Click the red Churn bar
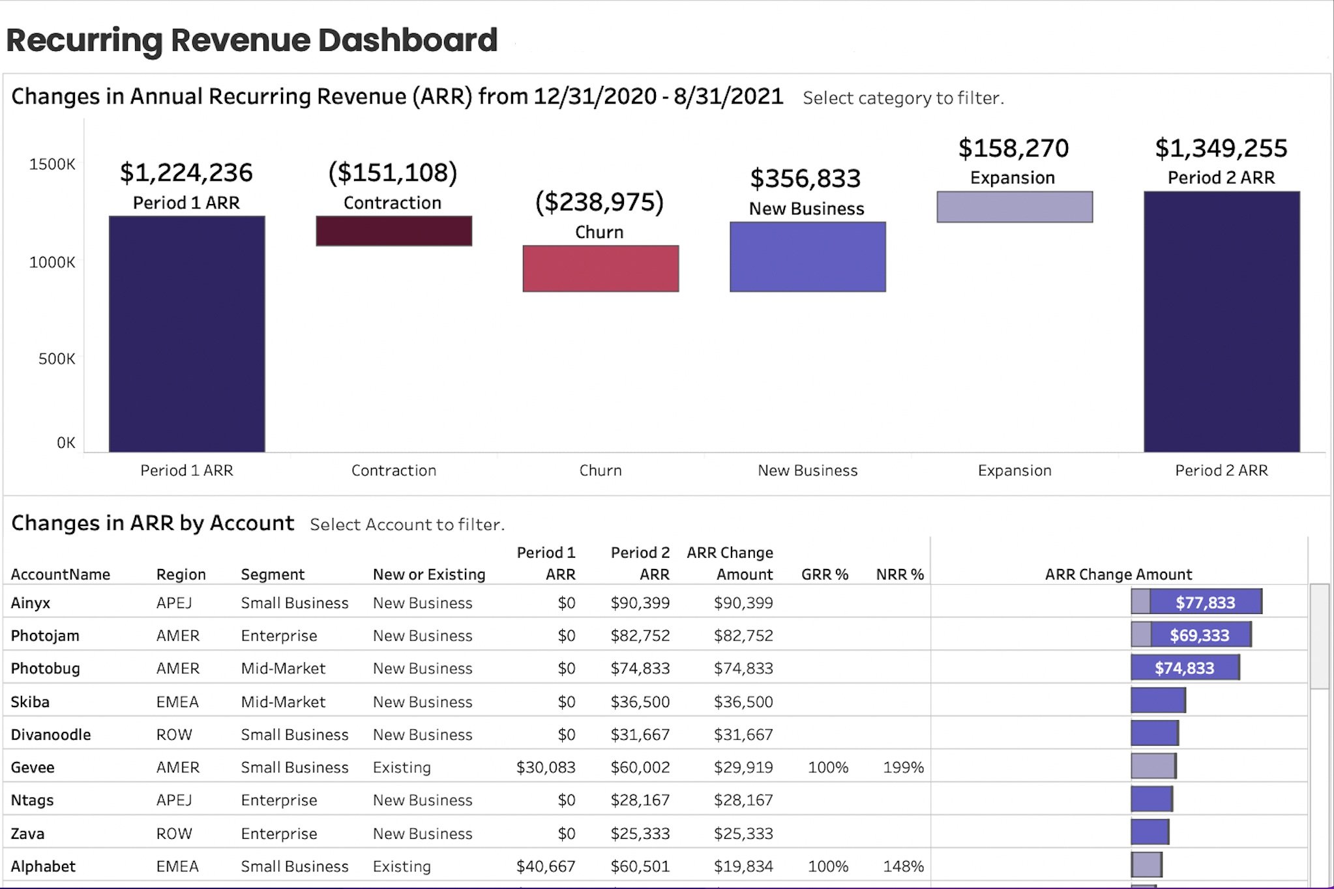1334x889 pixels. (x=600, y=269)
